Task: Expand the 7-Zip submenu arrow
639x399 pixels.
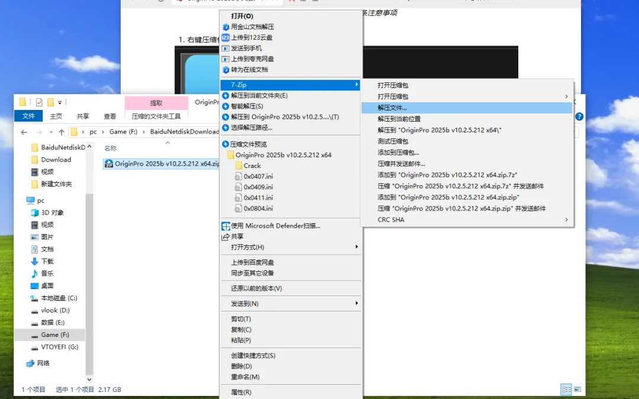Action: coord(357,85)
